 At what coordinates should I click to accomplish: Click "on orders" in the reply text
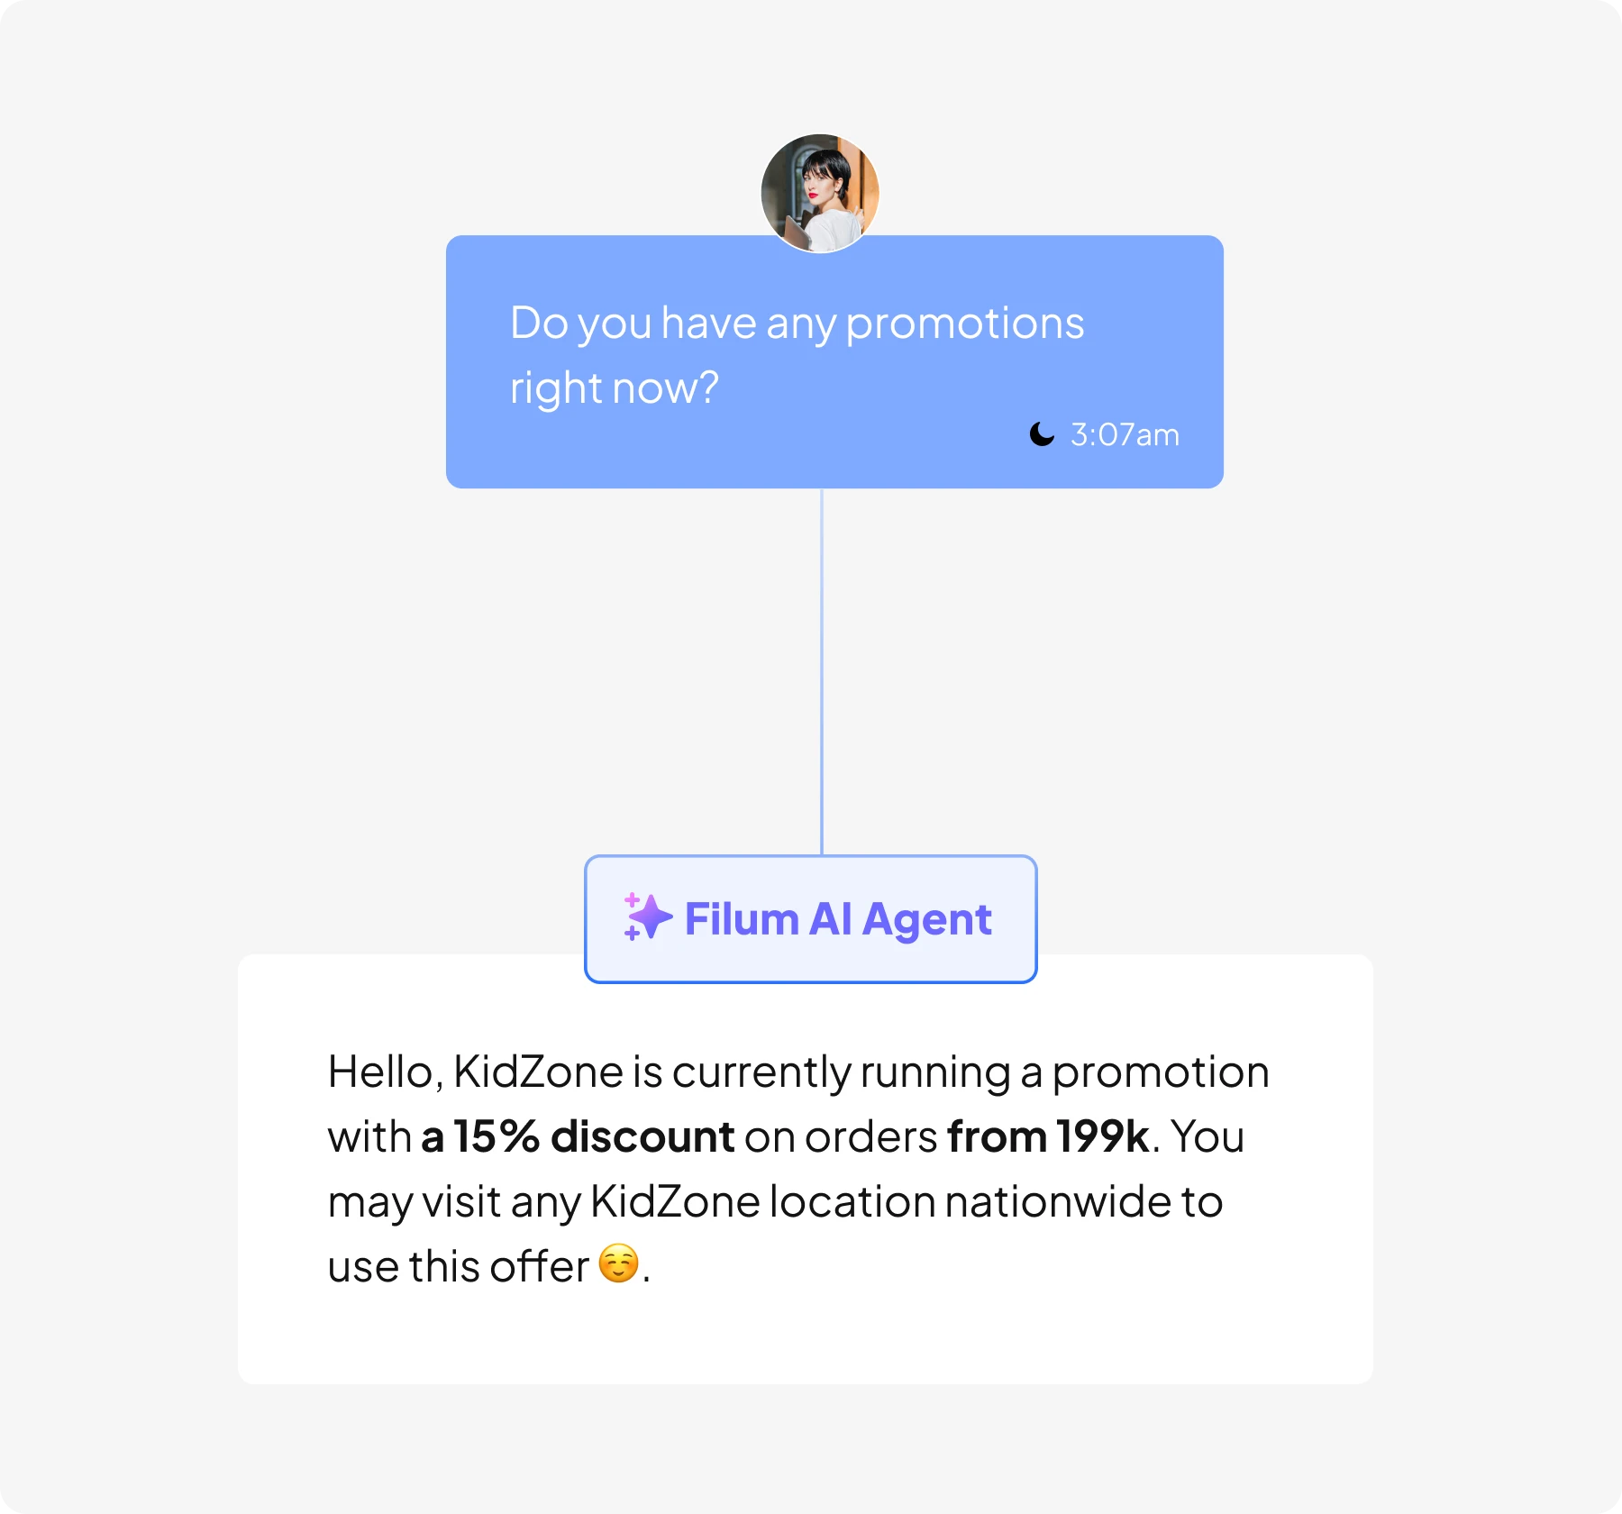point(841,1137)
